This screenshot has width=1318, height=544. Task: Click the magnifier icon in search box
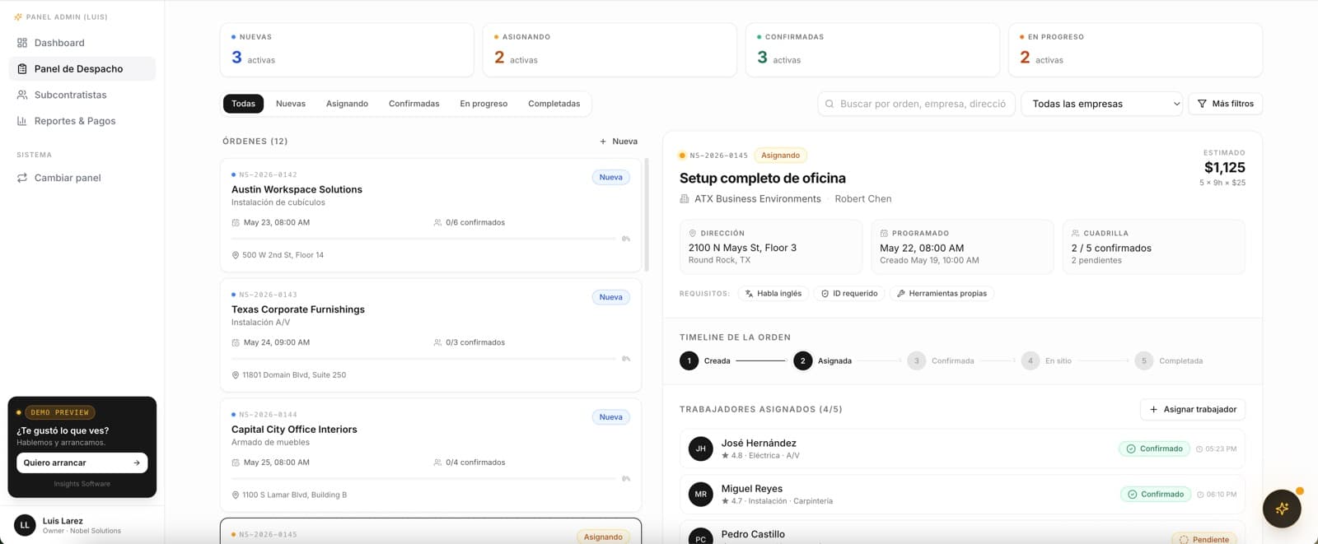[830, 104]
